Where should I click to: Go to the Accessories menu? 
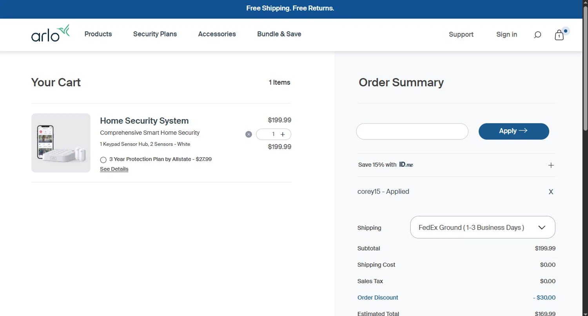(x=217, y=34)
